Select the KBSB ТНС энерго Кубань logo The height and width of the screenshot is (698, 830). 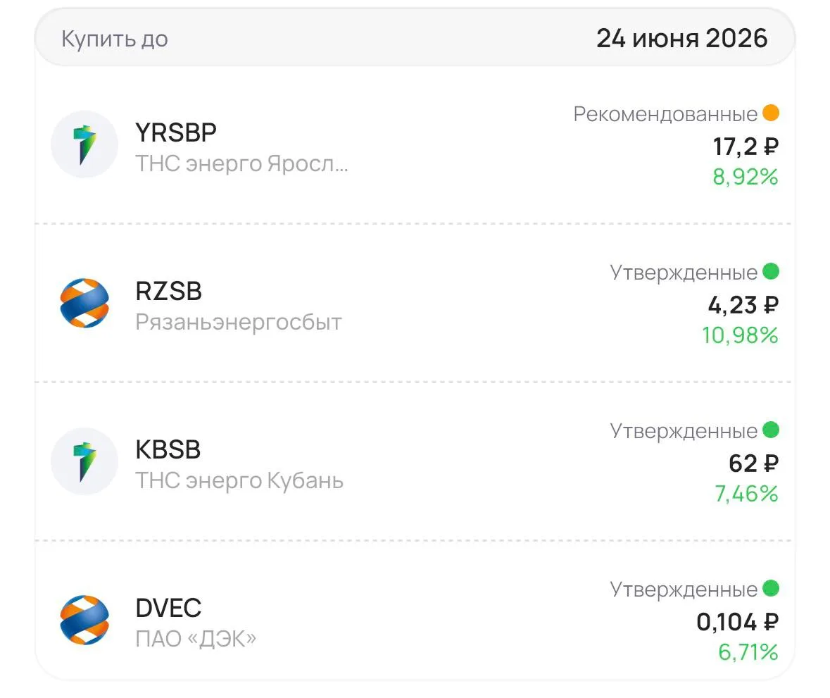pyautogui.click(x=84, y=461)
